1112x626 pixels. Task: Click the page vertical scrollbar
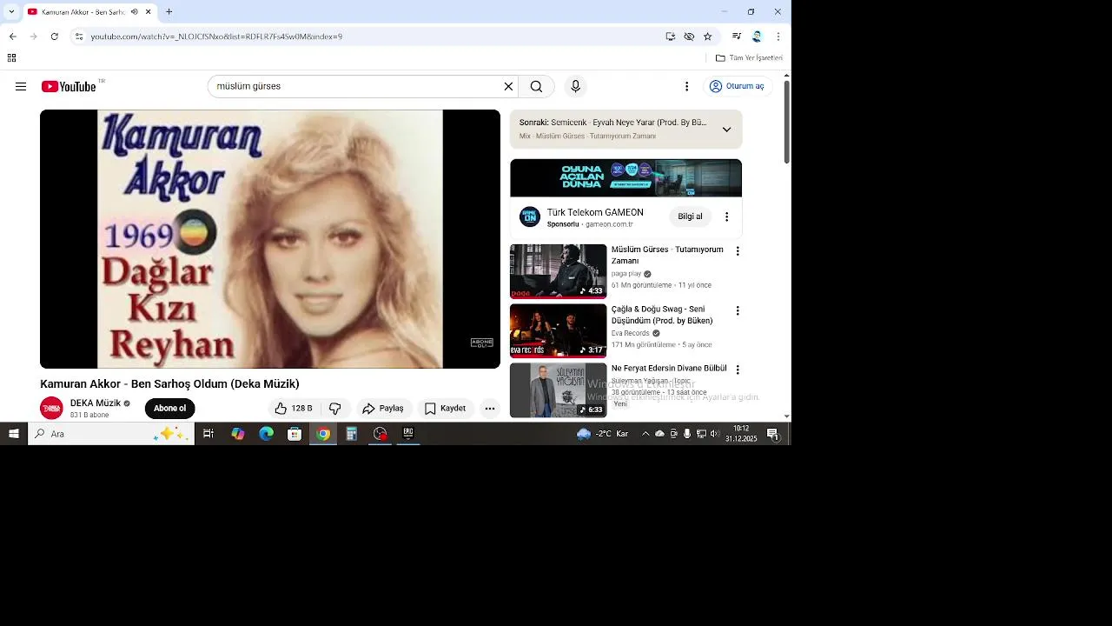pos(787,121)
